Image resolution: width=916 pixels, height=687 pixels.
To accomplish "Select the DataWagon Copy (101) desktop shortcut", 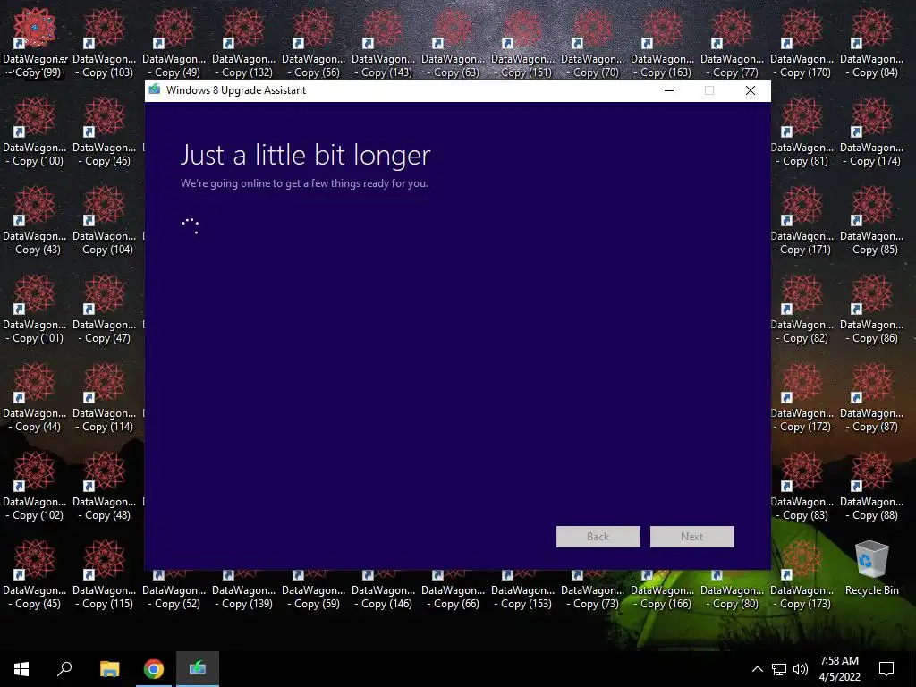I will (35, 310).
